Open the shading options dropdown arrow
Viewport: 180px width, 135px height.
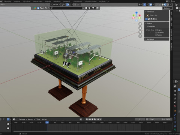click(170, 4)
